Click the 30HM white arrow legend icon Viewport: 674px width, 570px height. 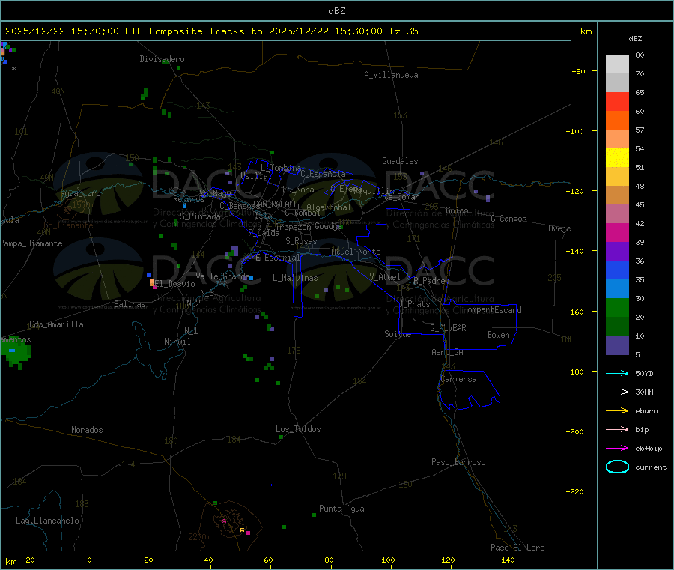pos(617,392)
